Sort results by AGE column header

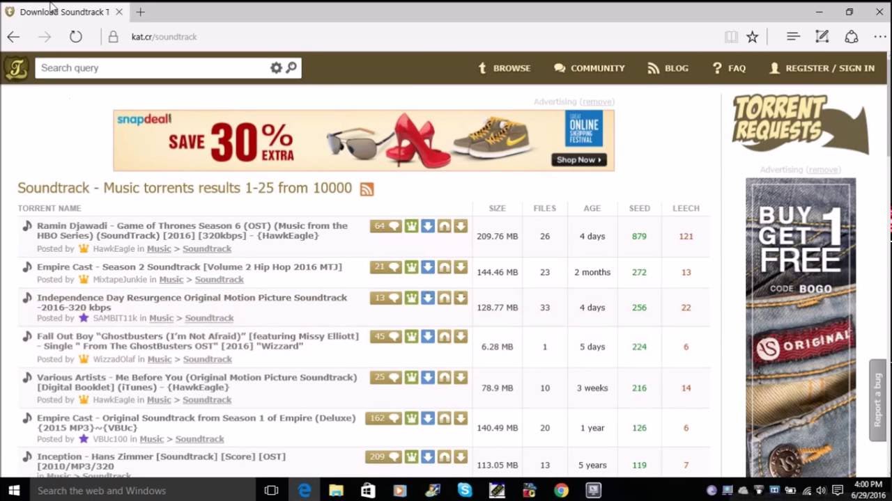point(592,208)
